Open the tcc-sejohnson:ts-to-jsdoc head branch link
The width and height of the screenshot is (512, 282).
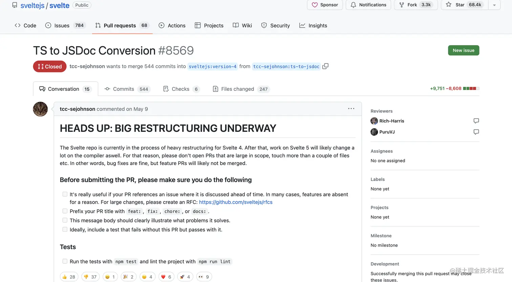pos(286,66)
